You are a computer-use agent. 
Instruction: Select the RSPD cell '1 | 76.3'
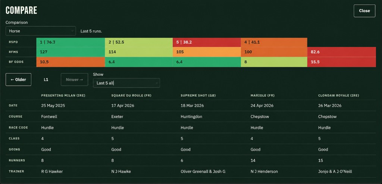coord(71,42)
